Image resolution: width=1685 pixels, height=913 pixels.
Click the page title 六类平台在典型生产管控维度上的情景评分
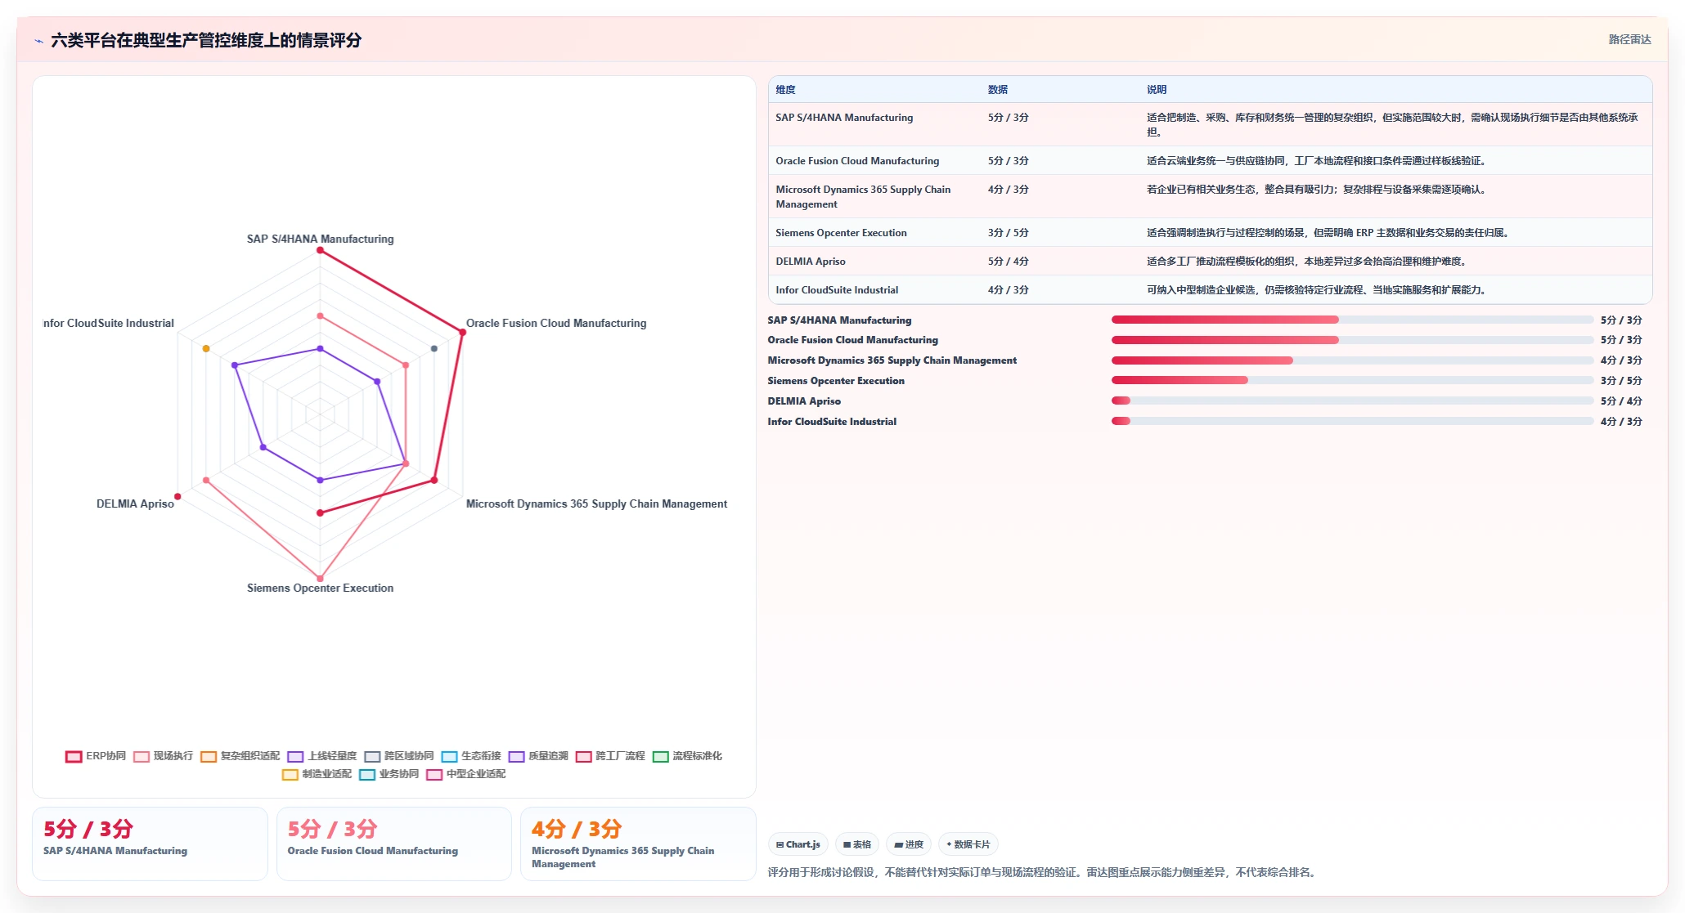(x=206, y=40)
